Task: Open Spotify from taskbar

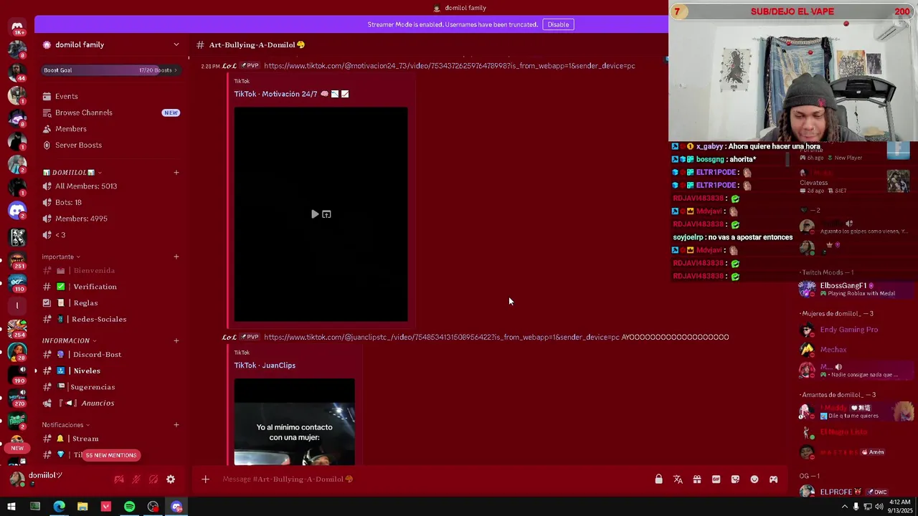Action: point(130,507)
